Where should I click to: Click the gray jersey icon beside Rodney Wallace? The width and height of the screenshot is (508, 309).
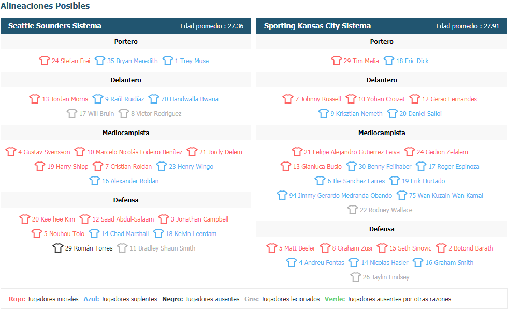(x=353, y=210)
